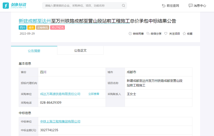Screen dimensions: 214x136
Task: Click the 前往官网 arrow icon
Action: (x=164, y=5)
